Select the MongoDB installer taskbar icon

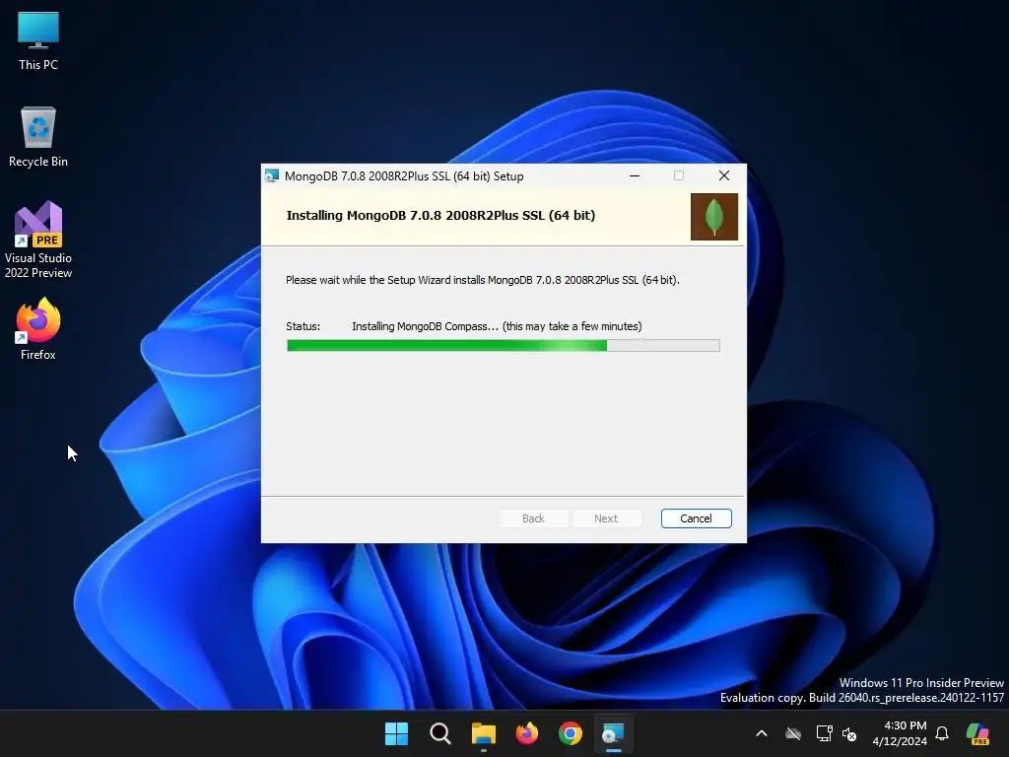pos(613,733)
